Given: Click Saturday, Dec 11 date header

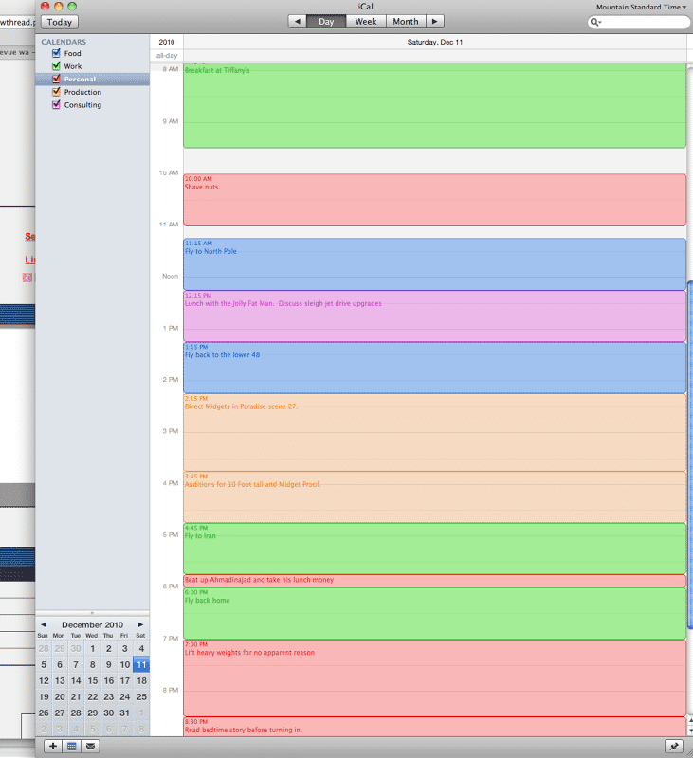Looking at the screenshot, I should tap(435, 42).
